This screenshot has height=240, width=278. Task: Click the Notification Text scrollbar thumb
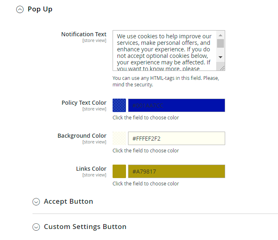220,43
